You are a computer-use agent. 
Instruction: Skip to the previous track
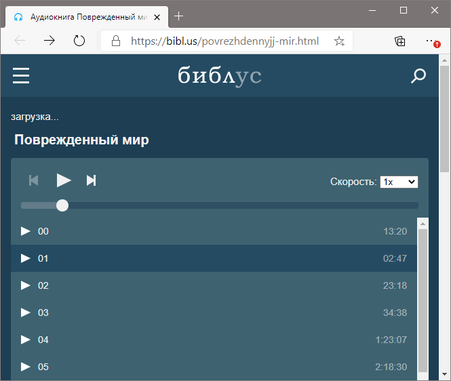click(x=34, y=180)
